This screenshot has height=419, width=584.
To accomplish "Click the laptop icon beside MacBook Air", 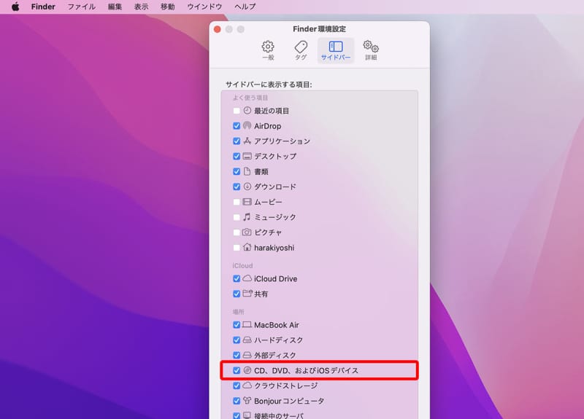I will [x=247, y=324].
